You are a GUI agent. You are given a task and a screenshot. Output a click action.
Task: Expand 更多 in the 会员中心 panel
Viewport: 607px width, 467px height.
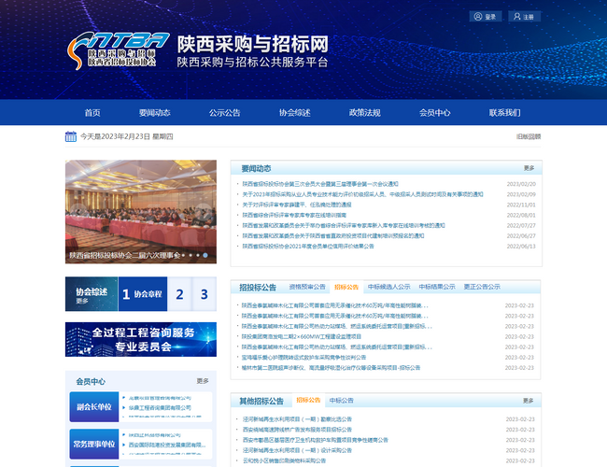203,381
